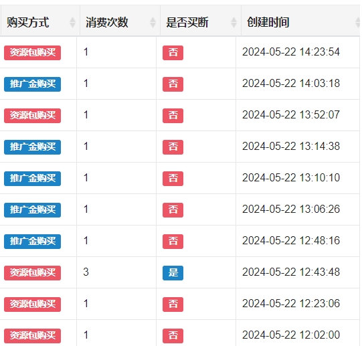
Task: Click 推广金购买 badge dated 13:10:10
Action: (33, 178)
